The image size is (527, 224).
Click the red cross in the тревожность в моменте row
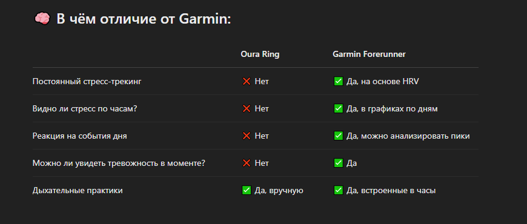[x=247, y=163]
